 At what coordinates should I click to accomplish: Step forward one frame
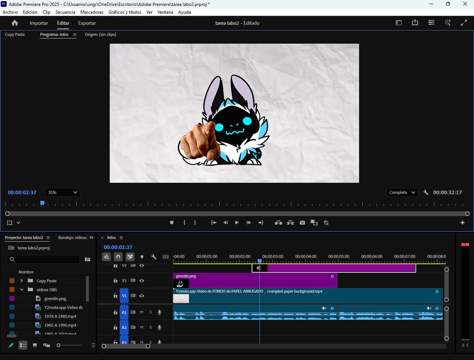[249, 223]
